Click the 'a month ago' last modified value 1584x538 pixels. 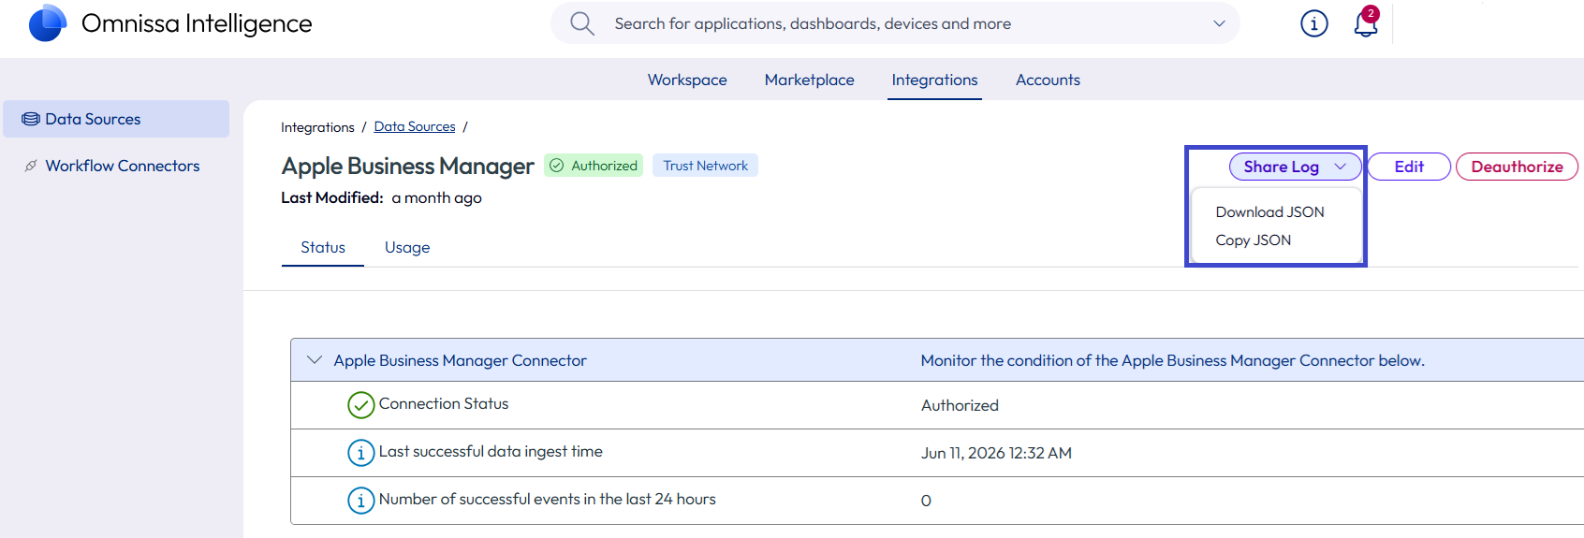click(x=436, y=198)
